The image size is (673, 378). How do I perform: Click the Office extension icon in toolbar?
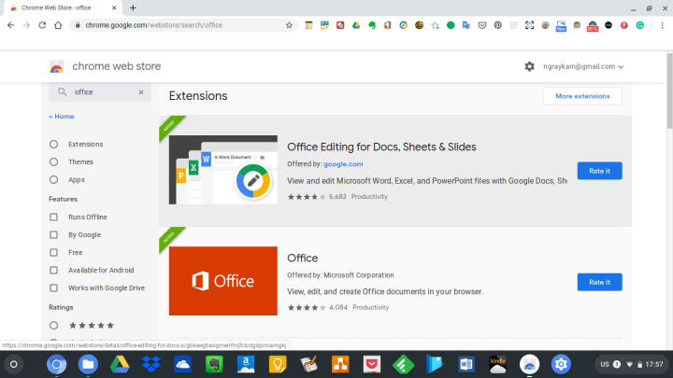point(387,25)
